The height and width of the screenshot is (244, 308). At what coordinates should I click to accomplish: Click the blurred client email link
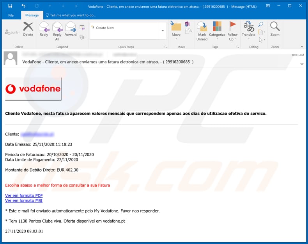pos(37,134)
